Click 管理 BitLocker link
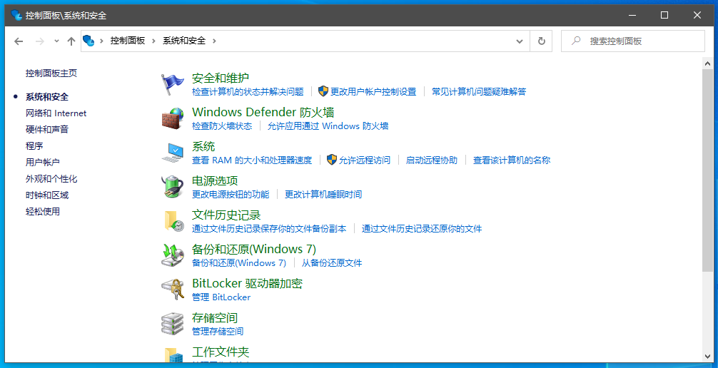718x368 pixels. [221, 297]
